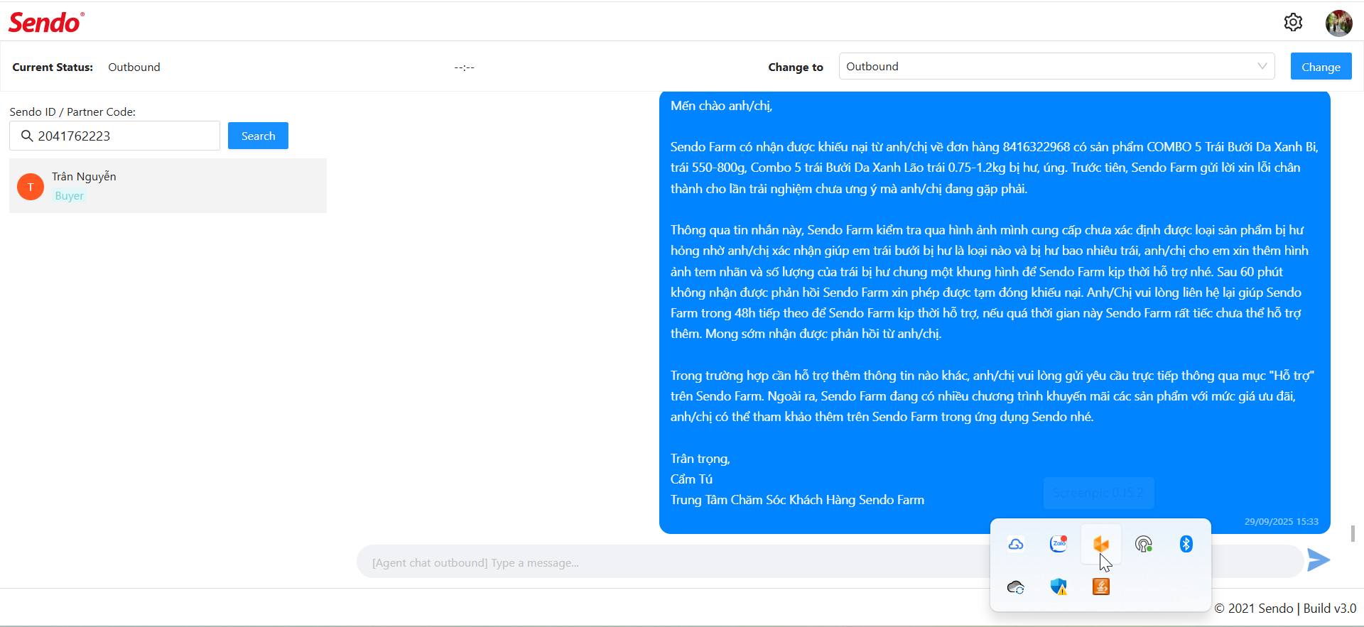Image resolution: width=1364 pixels, height=627 pixels.
Task: Open the user profile avatar
Action: pos(1338,23)
